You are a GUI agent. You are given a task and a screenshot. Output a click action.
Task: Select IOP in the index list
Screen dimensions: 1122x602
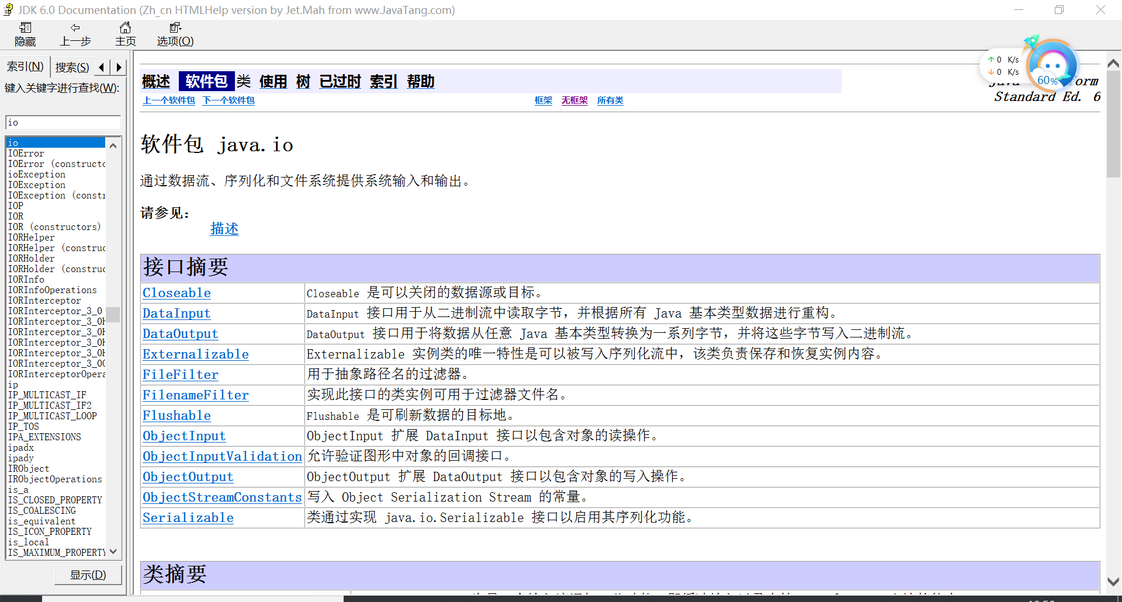pyautogui.click(x=16, y=206)
